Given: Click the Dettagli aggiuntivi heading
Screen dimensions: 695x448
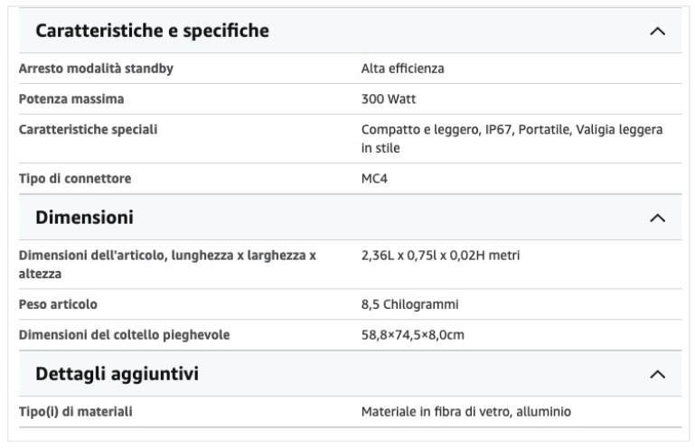Looking at the screenshot, I should (117, 374).
